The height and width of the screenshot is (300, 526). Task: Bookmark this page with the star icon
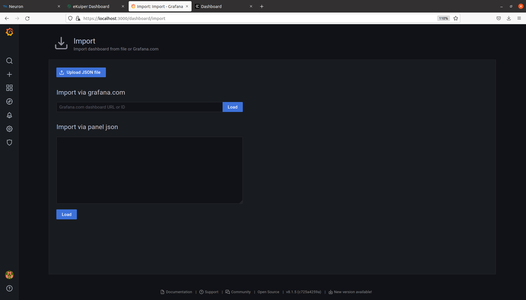pos(456,18)
